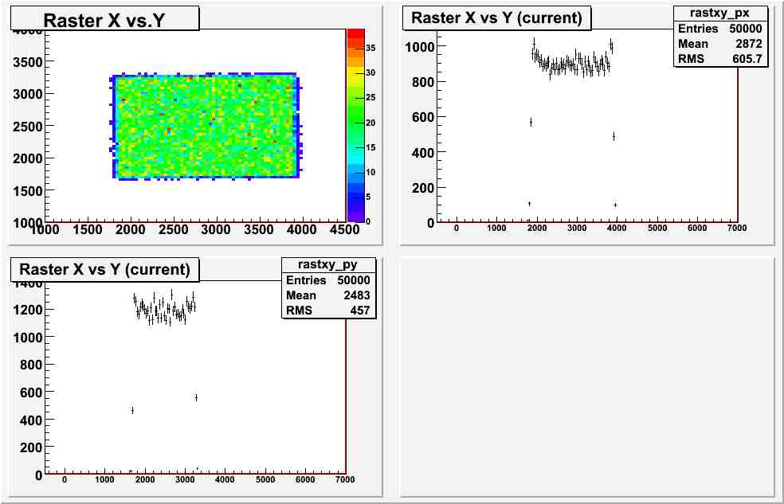Click the color palette scale bar of the 2D histogram

tap(355, 125)
